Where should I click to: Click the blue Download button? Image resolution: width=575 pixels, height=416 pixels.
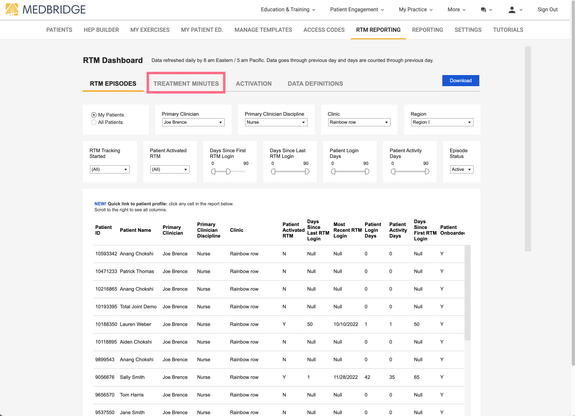pyautogui.click(x=460, y=81)
